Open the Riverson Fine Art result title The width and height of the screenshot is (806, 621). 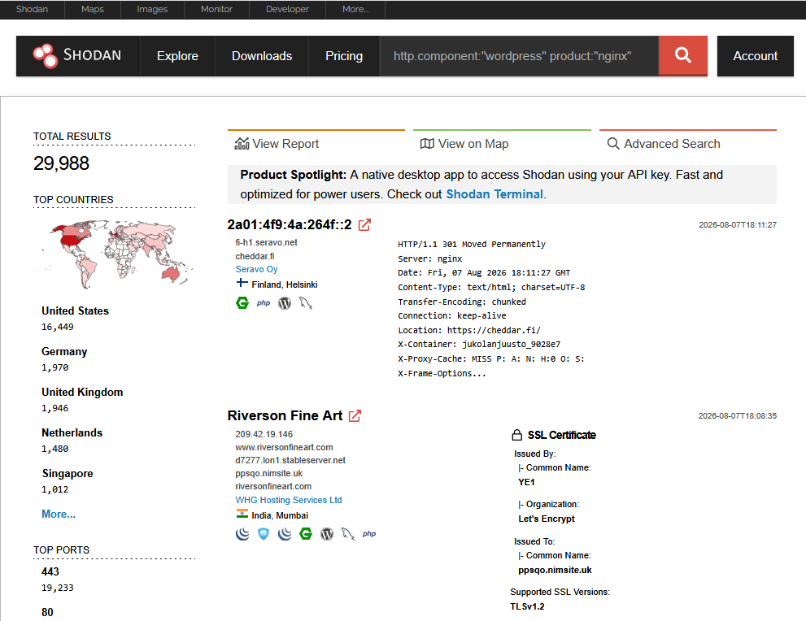[285, 415]
